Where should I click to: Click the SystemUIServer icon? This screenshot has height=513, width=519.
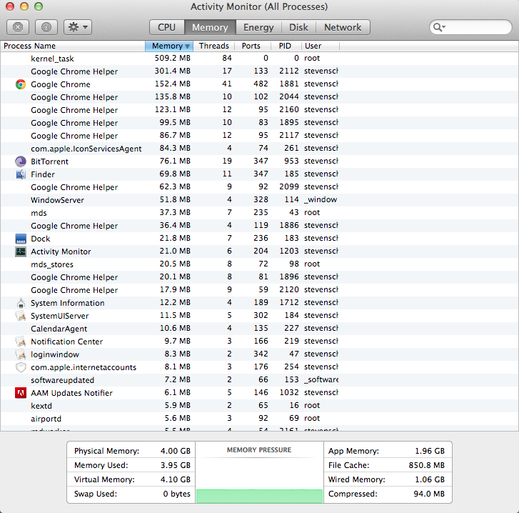pyautogui.click(x=21, y=316)
